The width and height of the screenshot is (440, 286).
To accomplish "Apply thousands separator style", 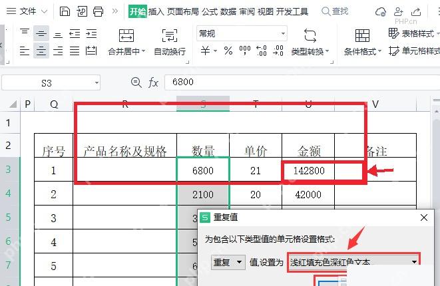I will (245, 51).
